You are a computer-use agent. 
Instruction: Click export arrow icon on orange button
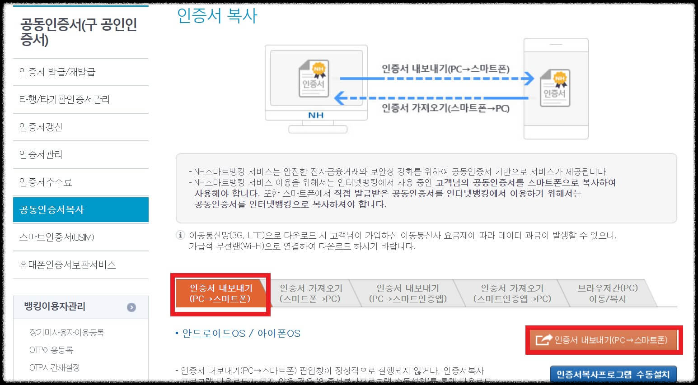point(544,340)
